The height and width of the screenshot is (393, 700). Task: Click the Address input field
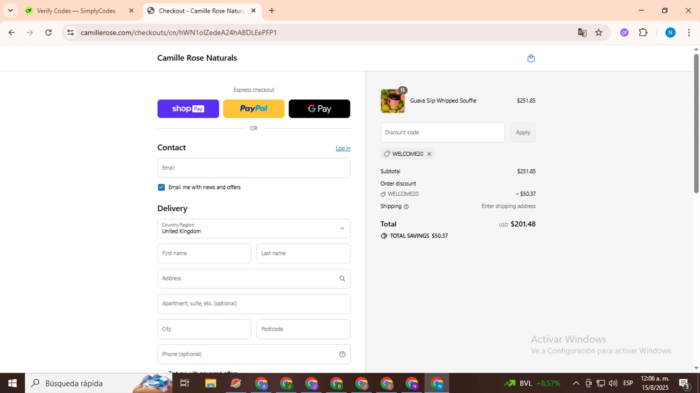pos(254,279)
